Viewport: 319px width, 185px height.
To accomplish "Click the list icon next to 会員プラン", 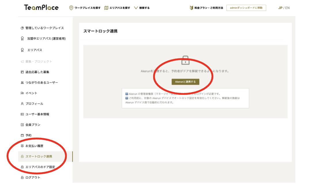I will coord(22,125).
